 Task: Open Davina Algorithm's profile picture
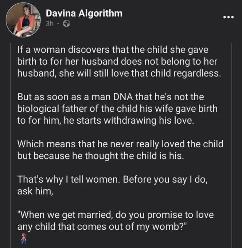tap(23, 20)
